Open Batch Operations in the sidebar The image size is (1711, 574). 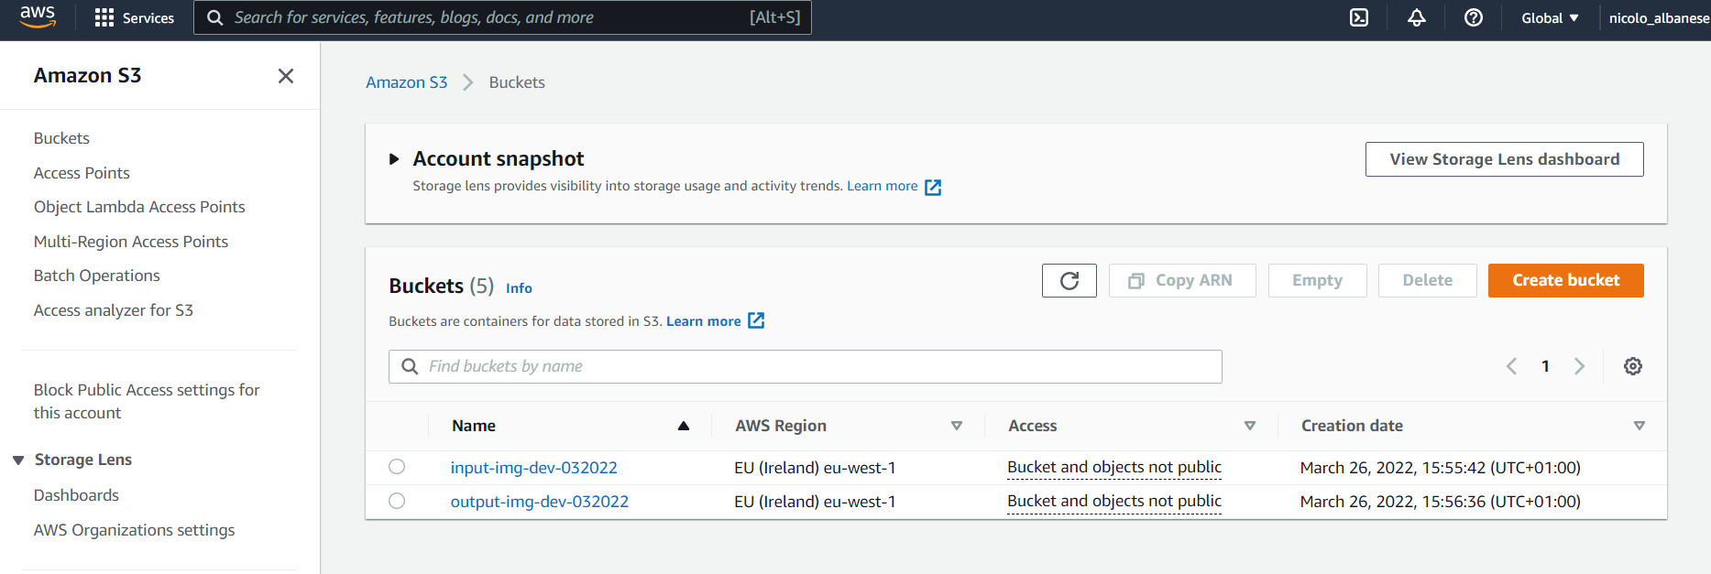96,276
